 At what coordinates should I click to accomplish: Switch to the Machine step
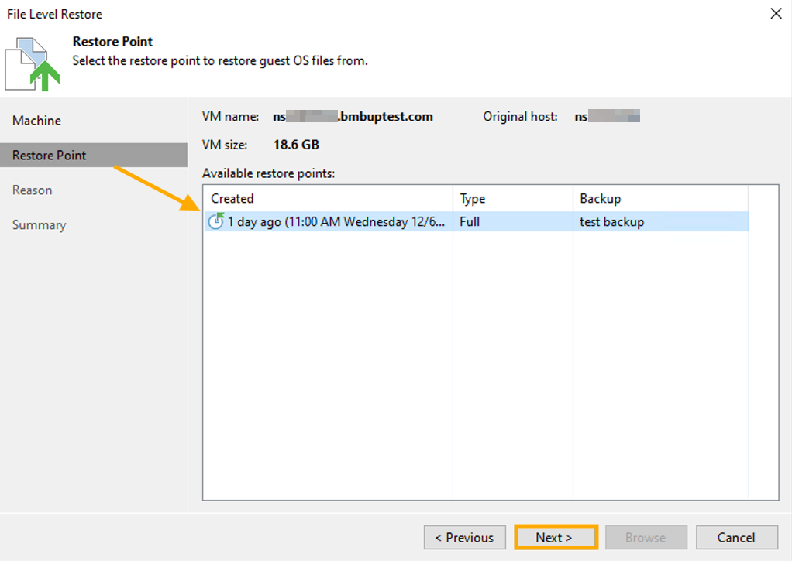coord(37,120)
